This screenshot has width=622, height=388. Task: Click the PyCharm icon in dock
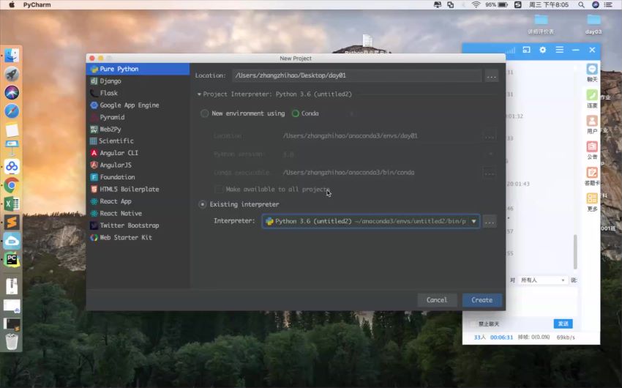pyautogui.click(x=12, y=259)
